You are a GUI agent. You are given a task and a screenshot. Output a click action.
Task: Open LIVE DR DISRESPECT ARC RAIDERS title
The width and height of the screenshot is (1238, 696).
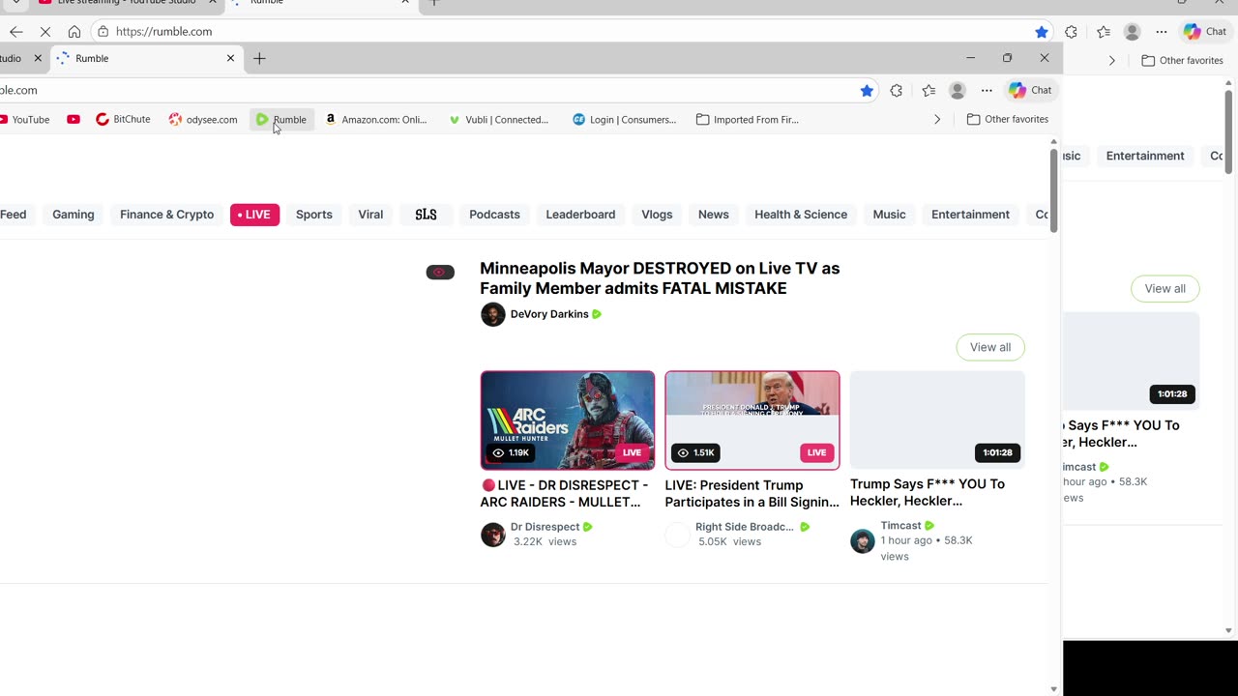click(565, 493)
